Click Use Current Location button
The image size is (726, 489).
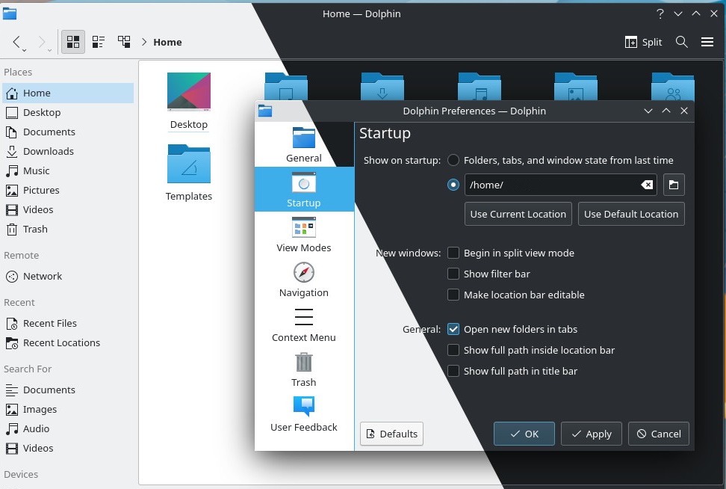click(x=518, y=214)
